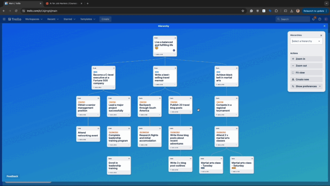
Task: Click the Create button in header
Action: [x=105, y=19]
